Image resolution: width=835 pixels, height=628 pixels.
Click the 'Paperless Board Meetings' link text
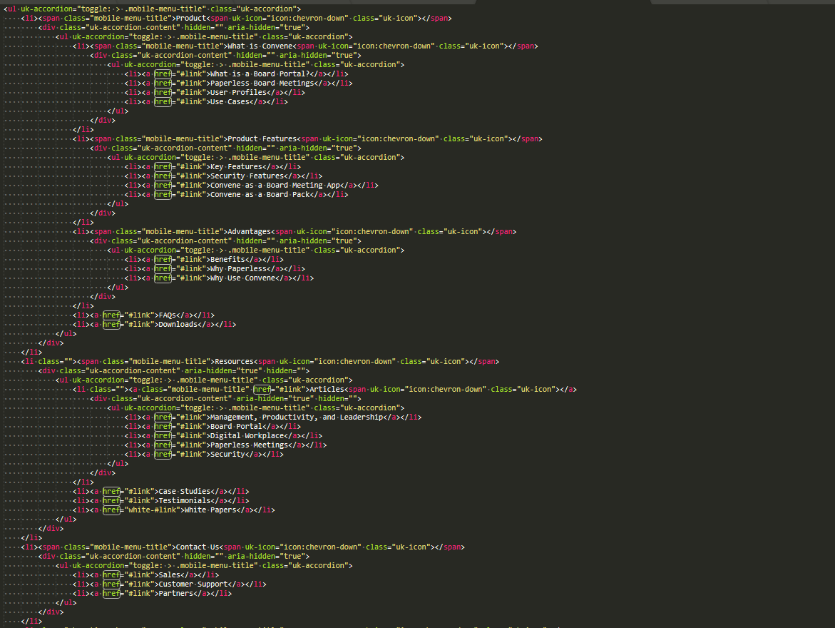(x=262, y=83)
